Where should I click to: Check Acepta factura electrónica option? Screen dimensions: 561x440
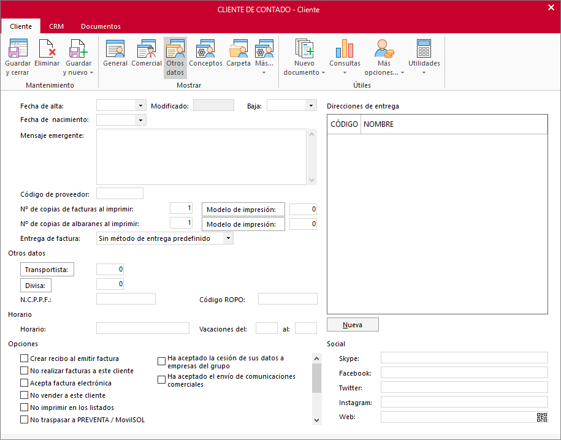25,383
